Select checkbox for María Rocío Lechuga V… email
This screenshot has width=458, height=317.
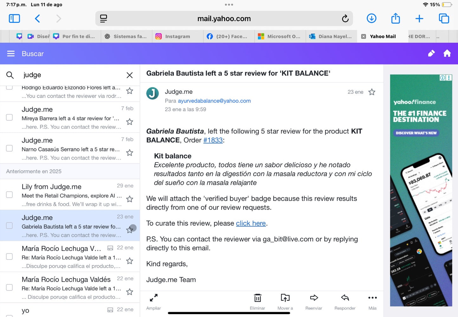click(x=10, y=256)
